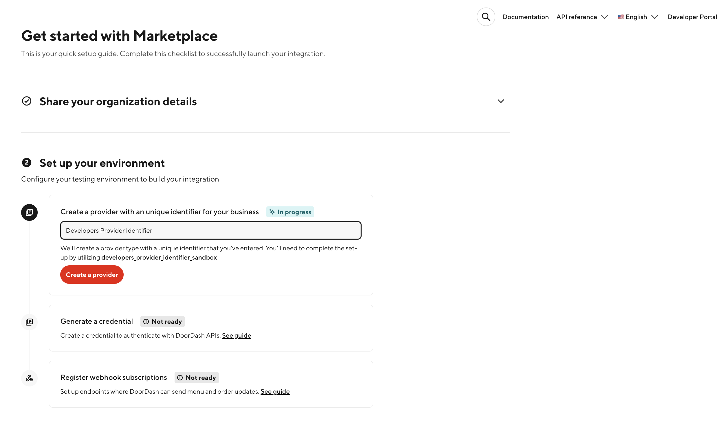
Task: Click the Create a provider button
Action: [x=92, y=274]
